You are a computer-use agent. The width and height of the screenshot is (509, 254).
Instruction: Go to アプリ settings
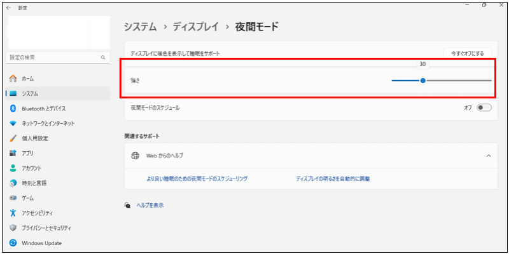coord(58,153)
